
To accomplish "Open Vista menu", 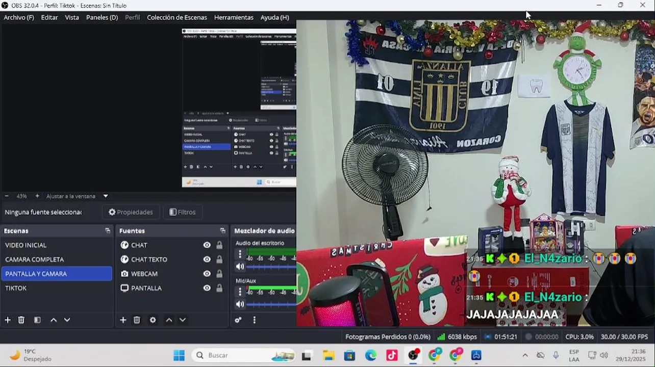I will click(72, 17).
